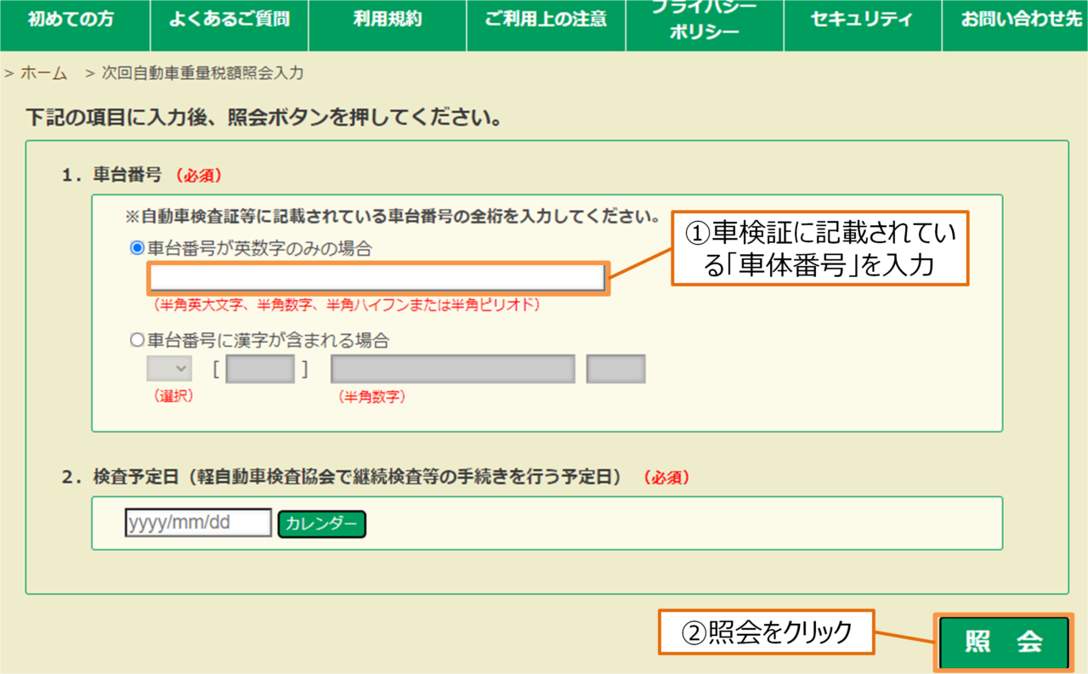Expand the kanji selection dropdown
Image resolution: width=1088 pixels, height=674 pixels.
pos(169,369)
